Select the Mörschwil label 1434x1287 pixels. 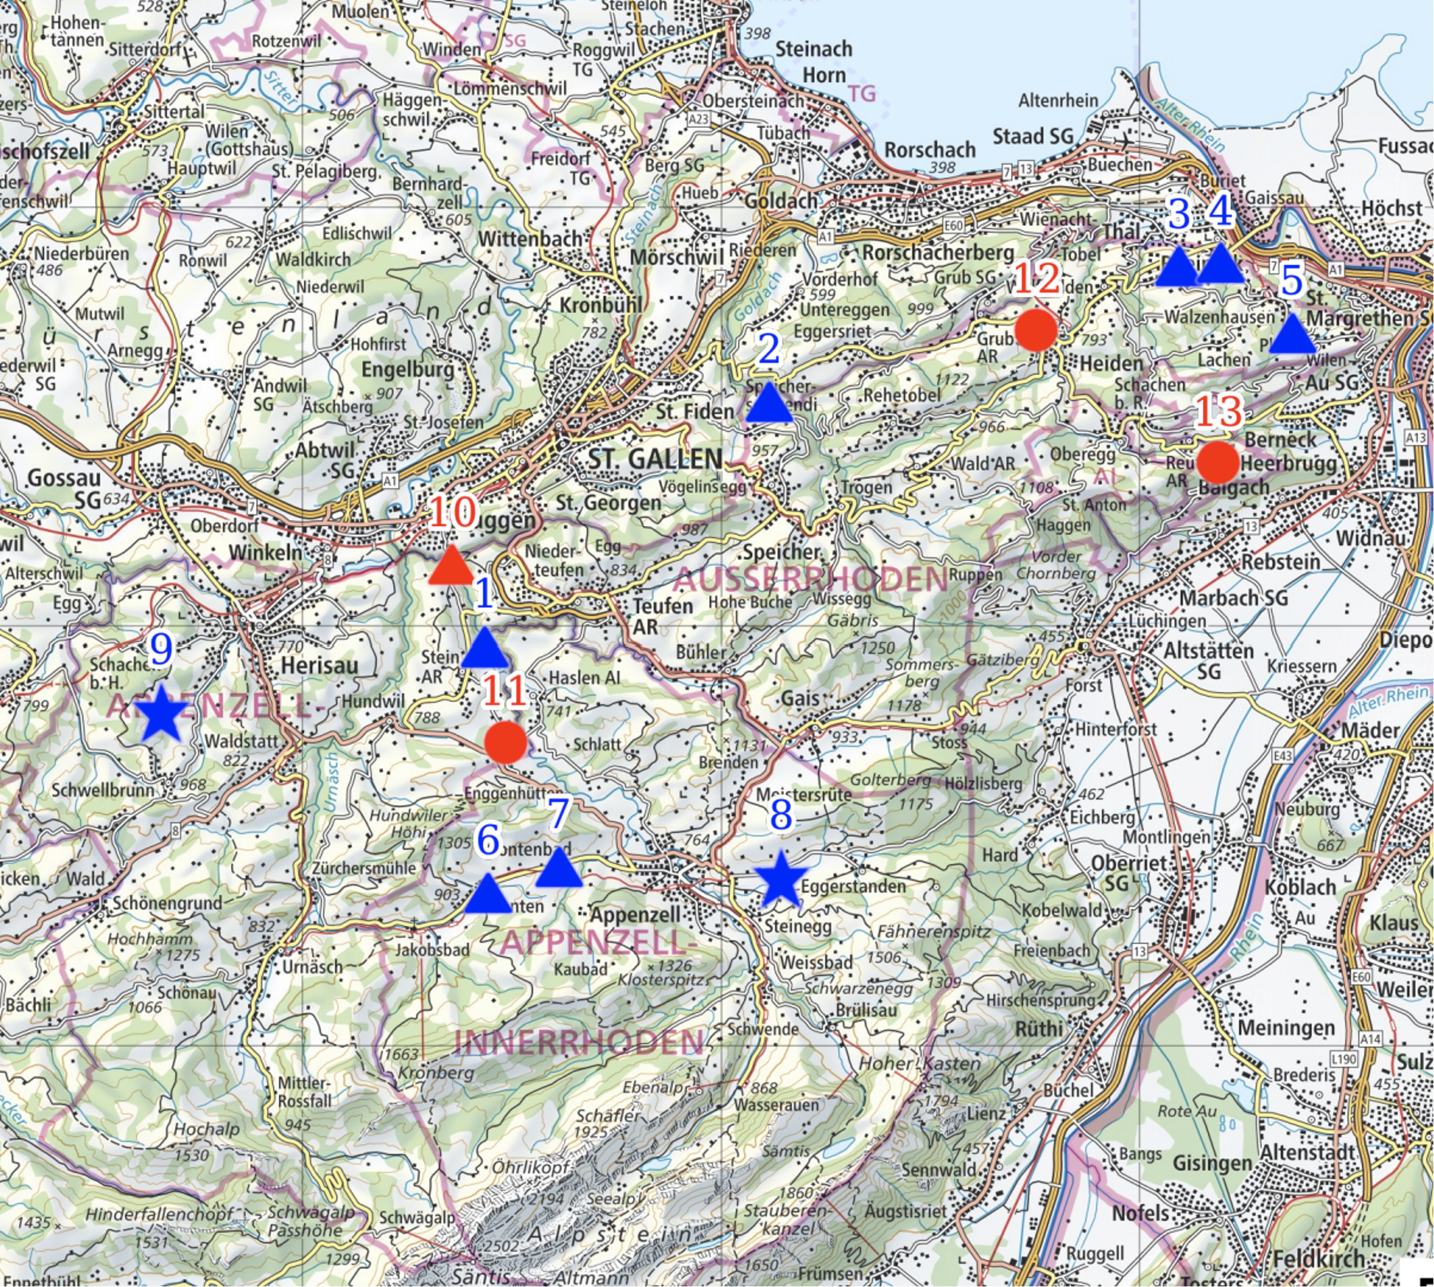pos(677,257)
